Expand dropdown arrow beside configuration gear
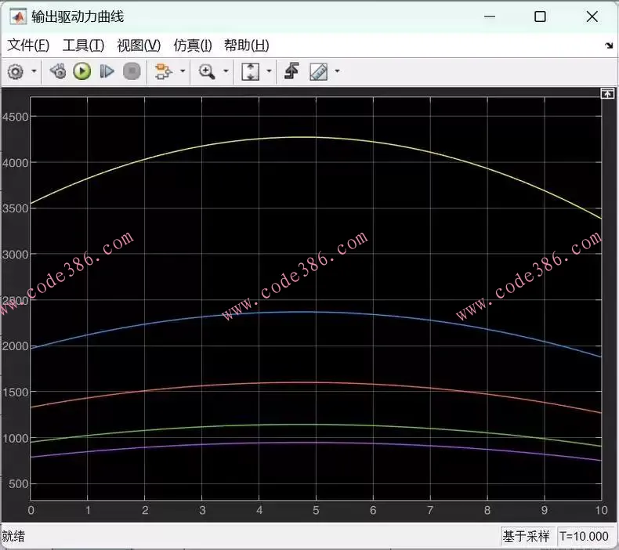This screenshot has width=619, height=550. 34,71
